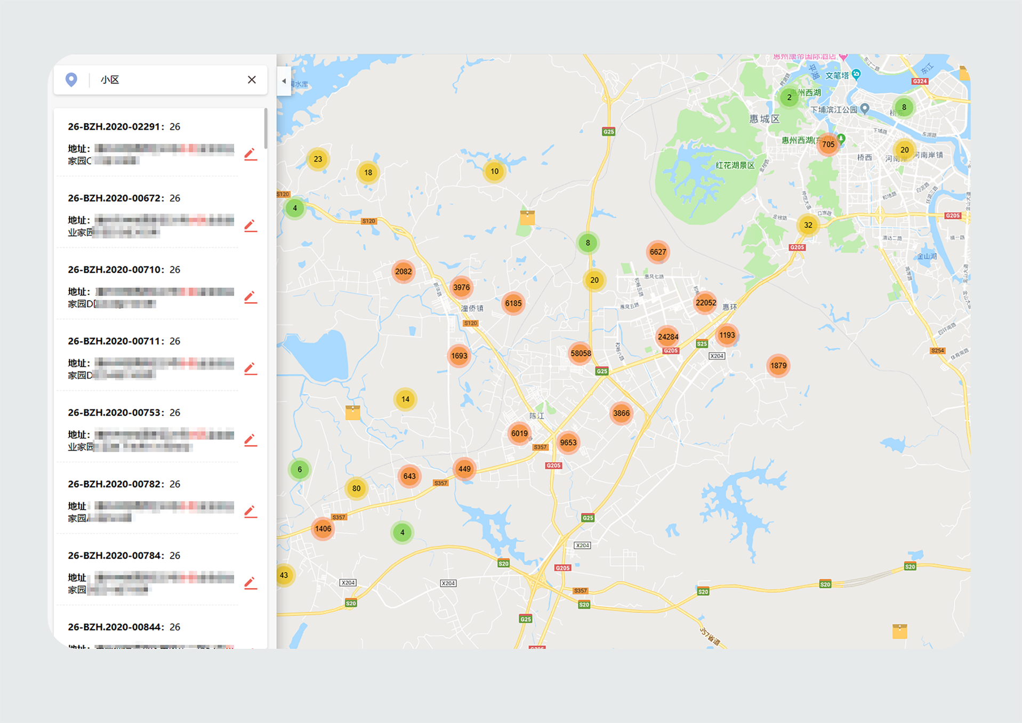Click the results list scrollbar
The width and height of the screenshot is (1022, 723).
(x=265, y=129)
